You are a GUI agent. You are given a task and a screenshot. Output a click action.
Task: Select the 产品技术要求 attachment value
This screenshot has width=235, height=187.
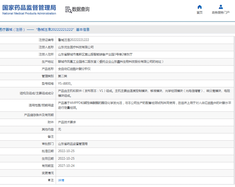point(67,122)
